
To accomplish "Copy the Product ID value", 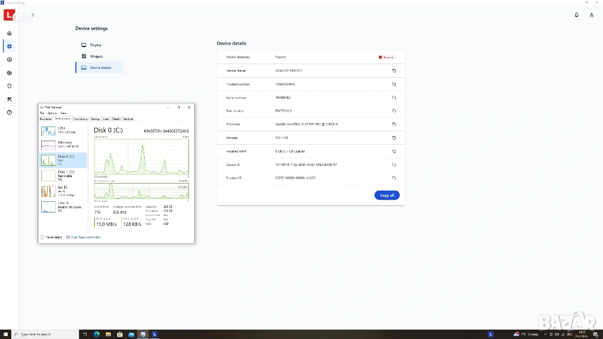I will point(394,178).
